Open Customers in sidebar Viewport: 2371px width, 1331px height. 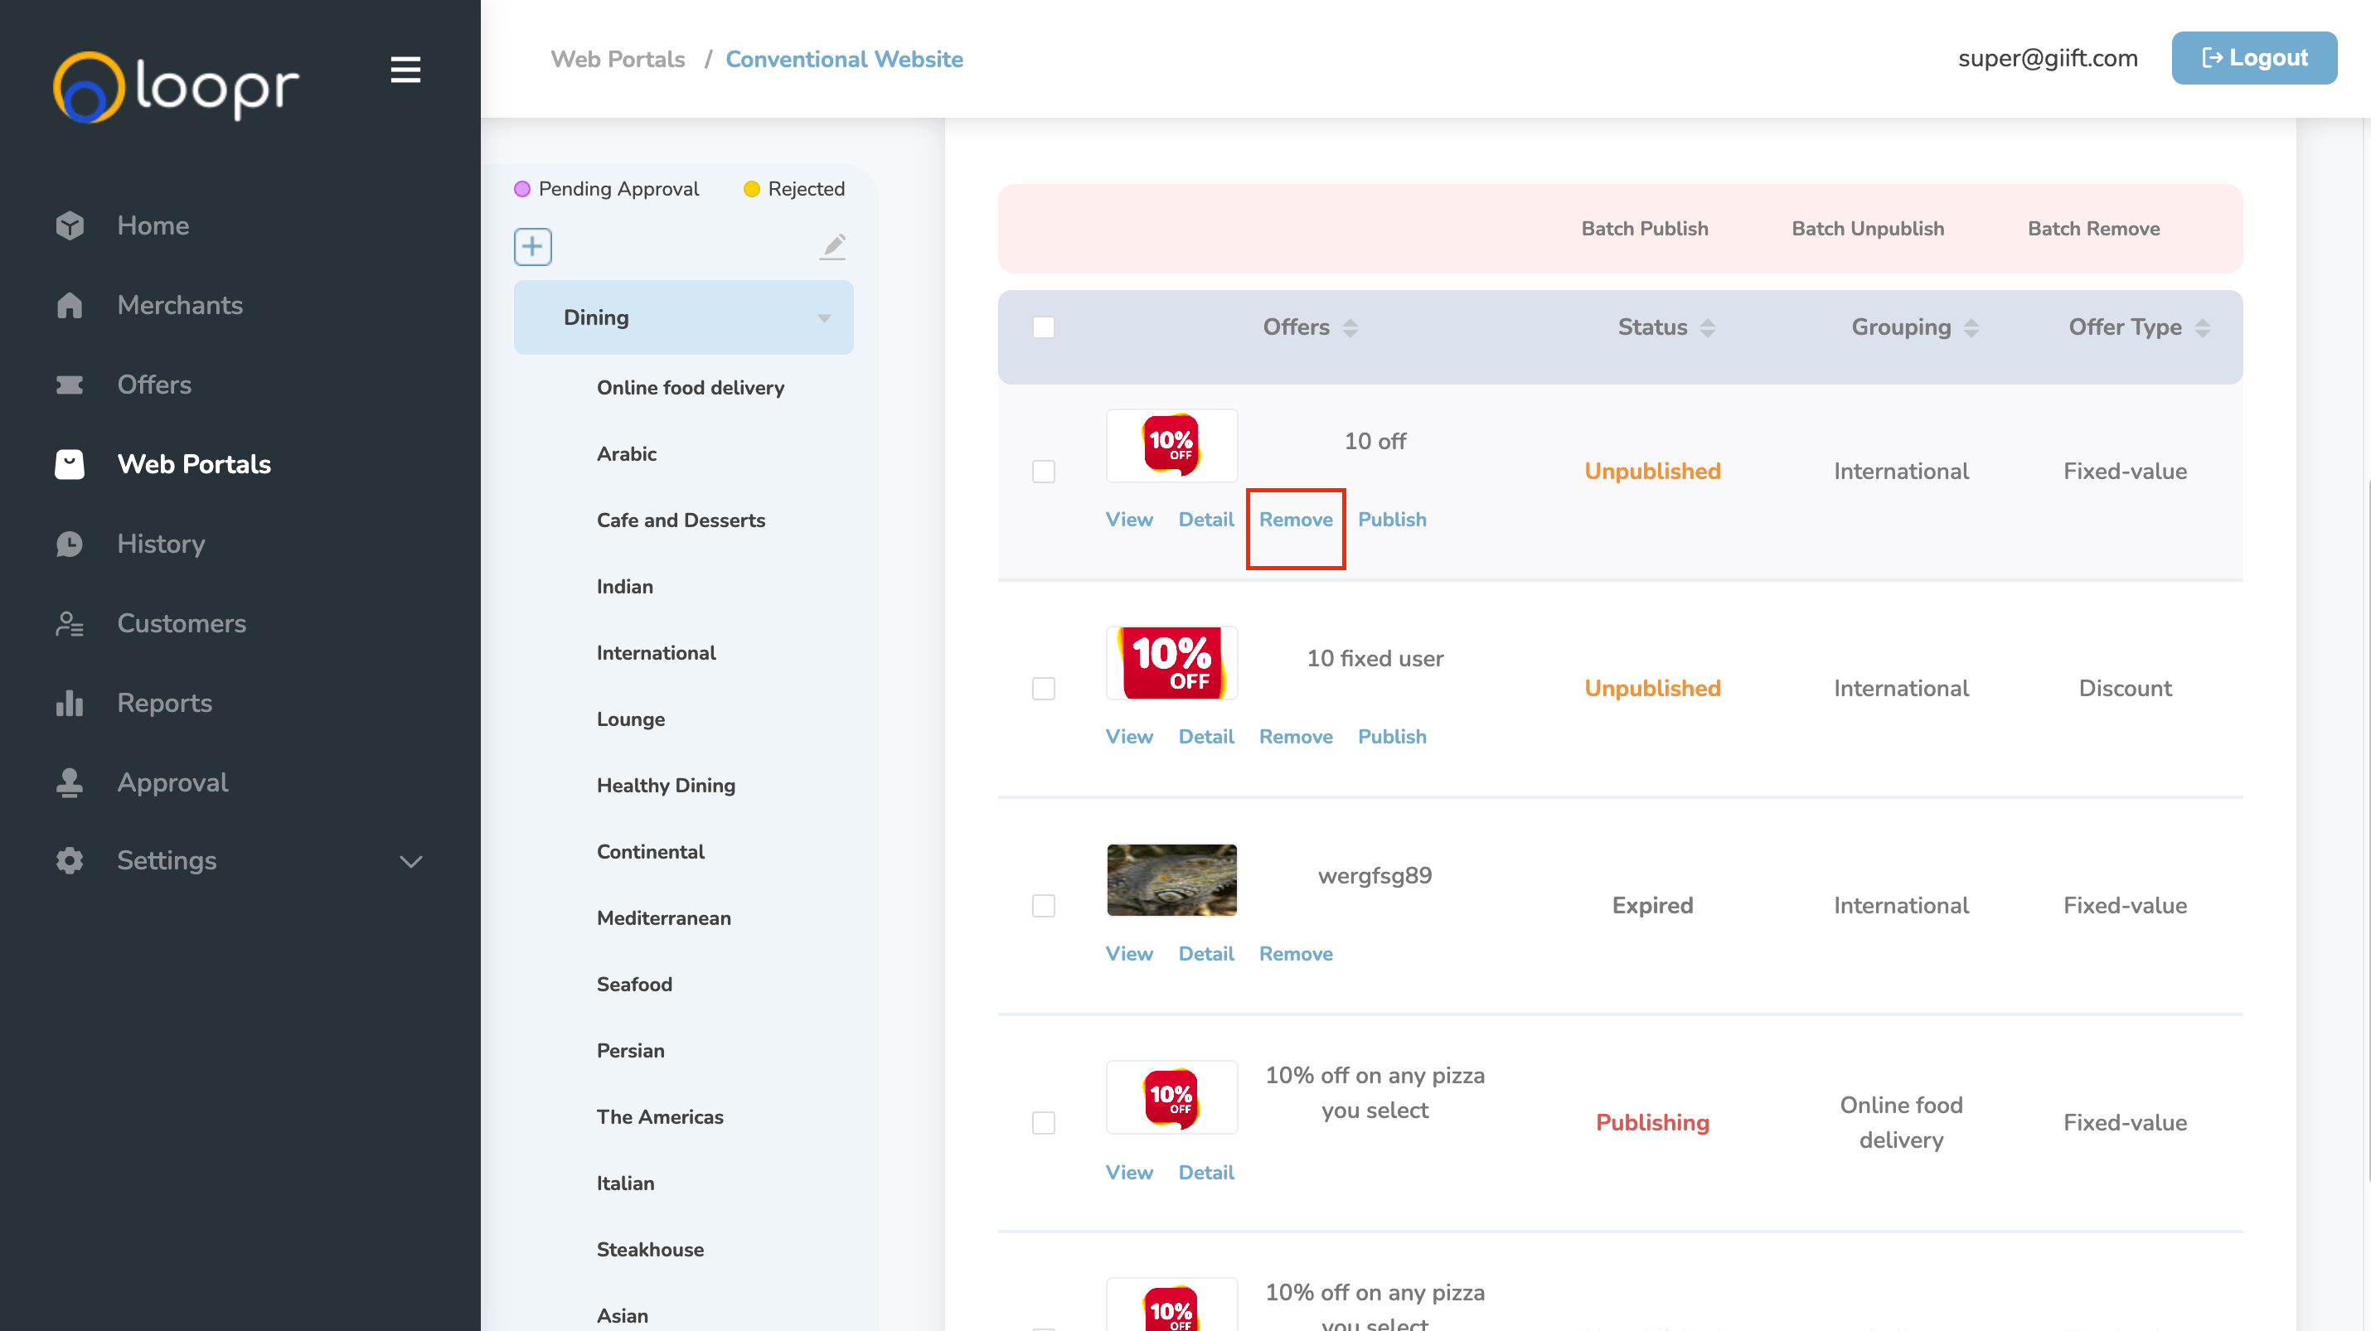[x=182, y=624]
